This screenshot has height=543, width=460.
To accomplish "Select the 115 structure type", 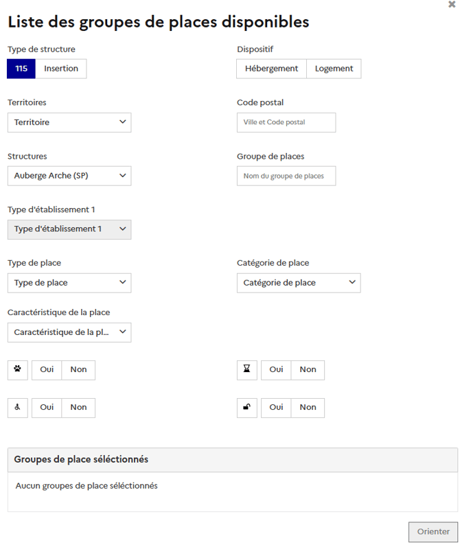I will (21, 69).
